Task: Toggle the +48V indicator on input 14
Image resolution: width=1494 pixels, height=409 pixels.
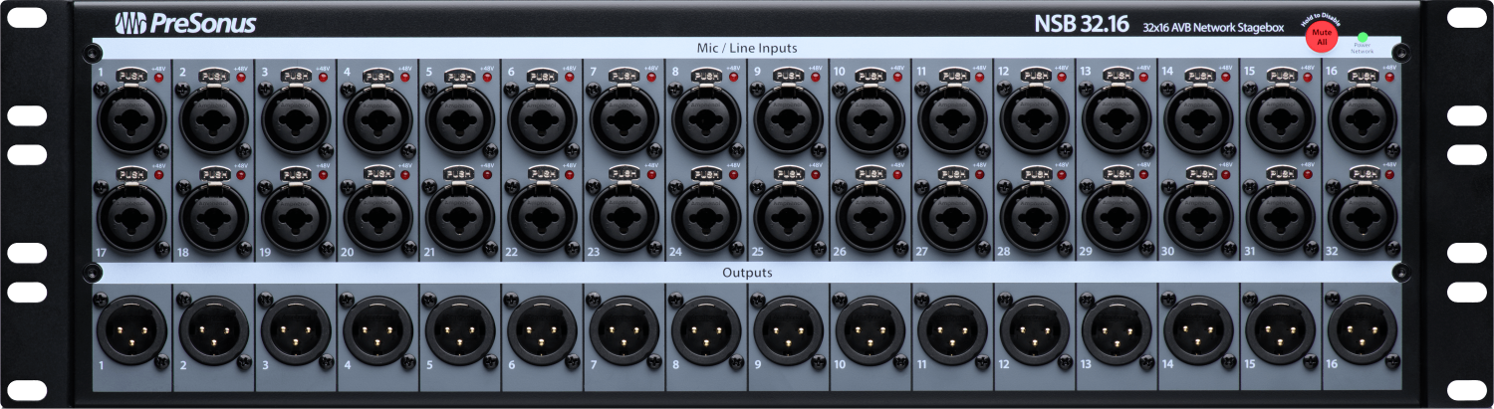Action: (1227, 77)
